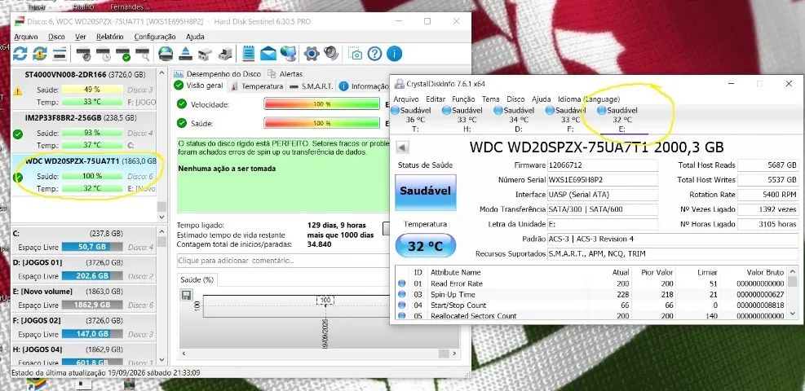Open Idioma (Language) menu in CrystalDiskInfo
This screenshot has height=391, width=805.
click(x=588, y=99)
